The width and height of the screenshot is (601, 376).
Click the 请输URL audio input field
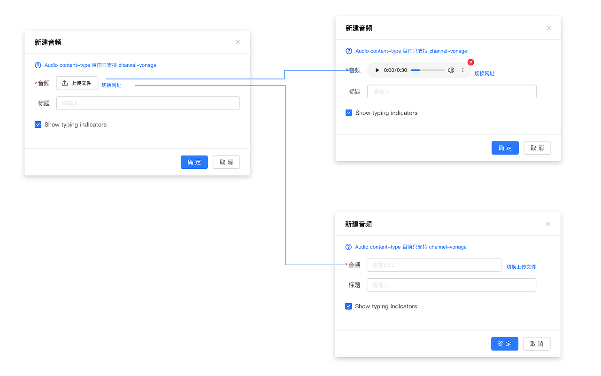[x=434, y=265]
